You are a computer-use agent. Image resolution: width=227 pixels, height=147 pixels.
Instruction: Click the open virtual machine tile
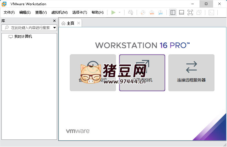142,73
